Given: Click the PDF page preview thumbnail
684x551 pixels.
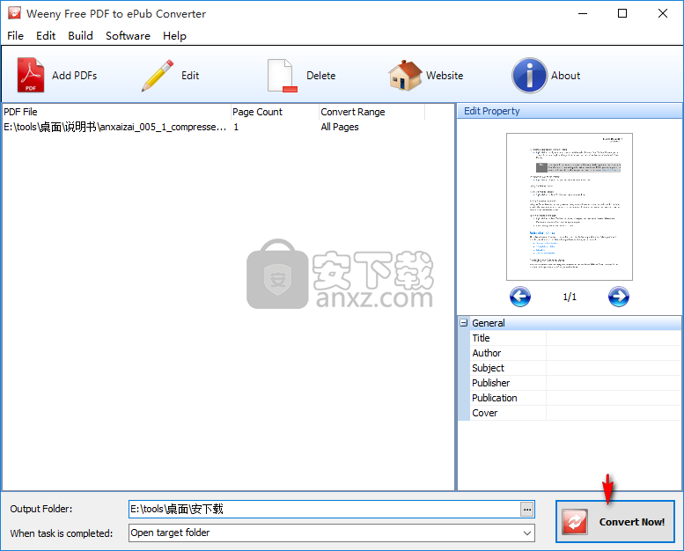Looking at the screenshot, I should click(x=570, y=207).
